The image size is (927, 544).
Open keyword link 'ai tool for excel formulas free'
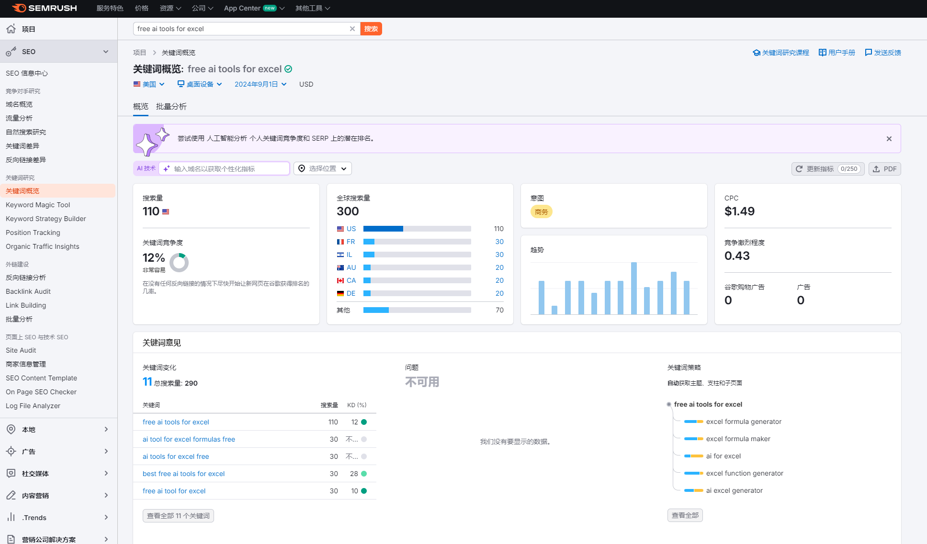pos(189,439)
